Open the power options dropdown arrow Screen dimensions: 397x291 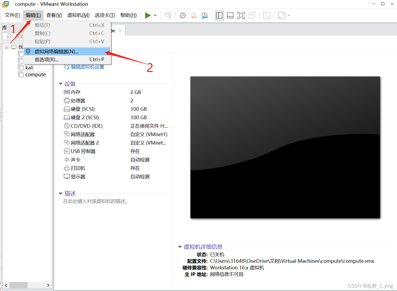click(x=155, y=16)
